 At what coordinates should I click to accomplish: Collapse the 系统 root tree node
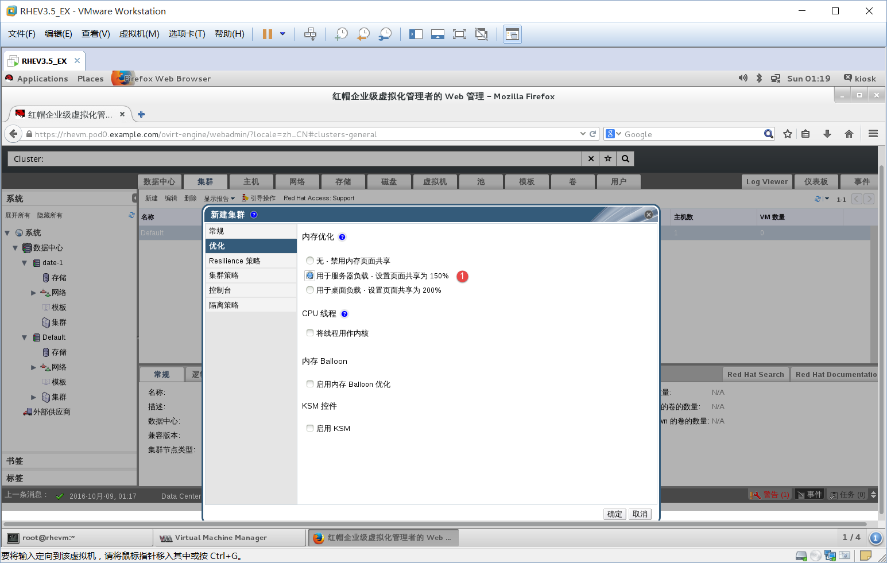point(7,233)
